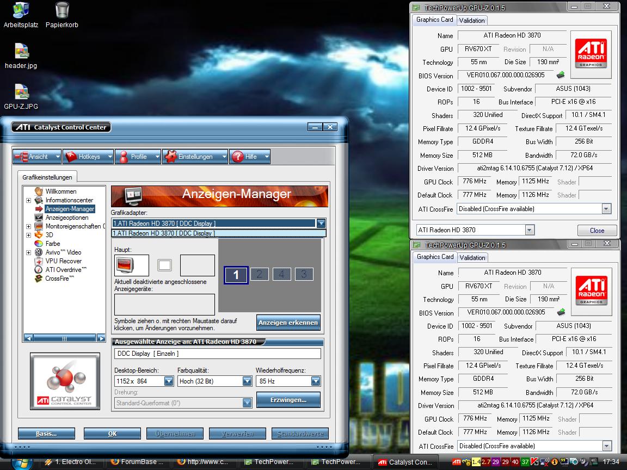Click tree horizontal scrollbar left arrow
This screenshot has width=627, height=470.
(28, 338)
